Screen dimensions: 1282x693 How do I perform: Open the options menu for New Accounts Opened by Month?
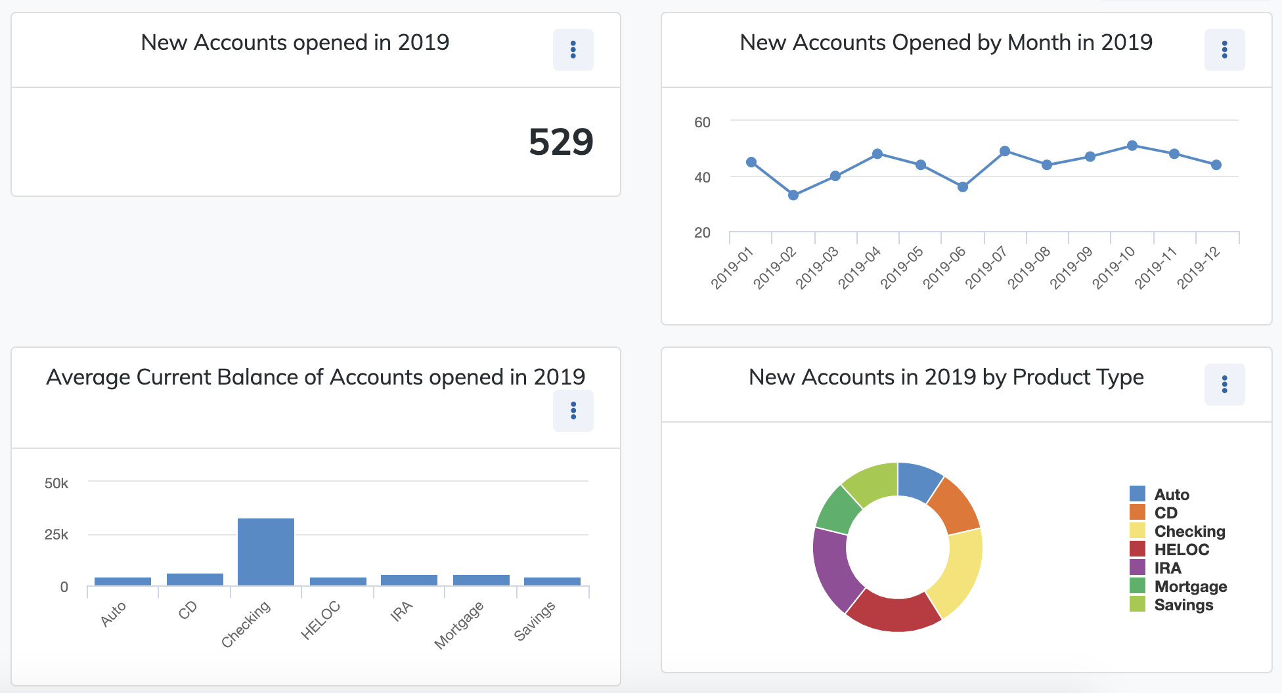coord(1224,50)
